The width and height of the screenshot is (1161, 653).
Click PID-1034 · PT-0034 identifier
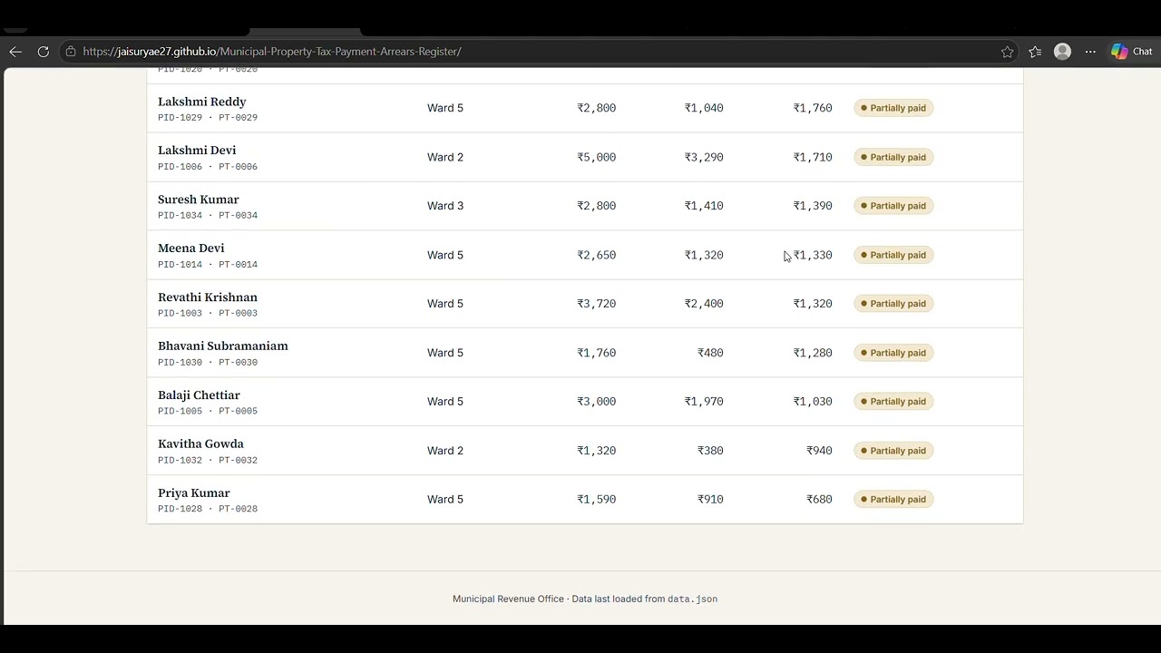[208, 216]
